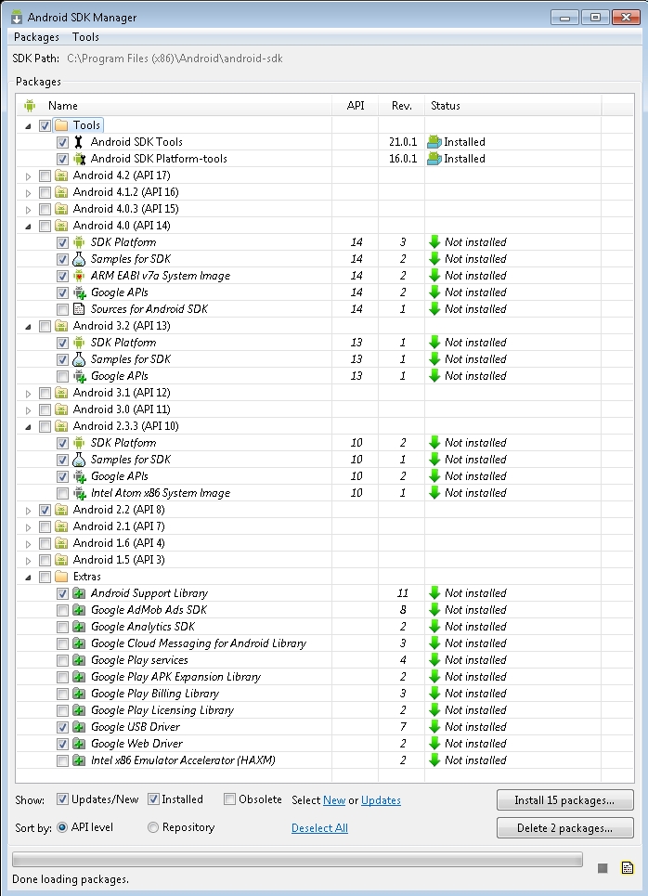Click the Google APIs icon in API 14
Screen dimensions: 648x896
pos(80,292)
